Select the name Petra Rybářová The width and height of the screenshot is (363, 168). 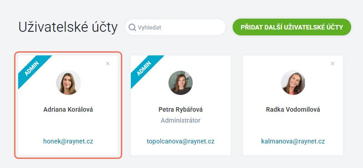(x=180, y=109)
